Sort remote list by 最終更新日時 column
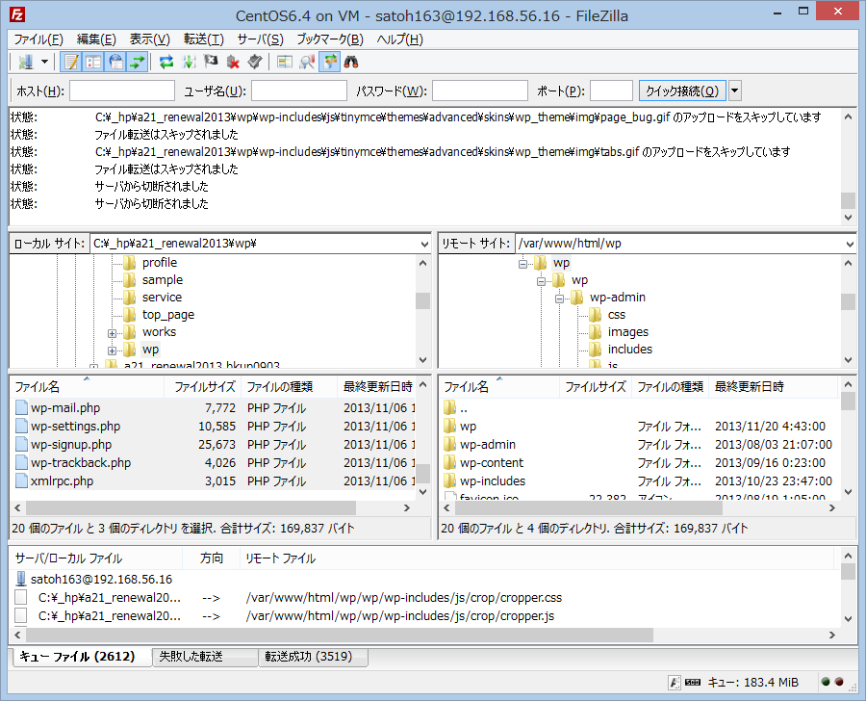 click(x=774, y=386)
